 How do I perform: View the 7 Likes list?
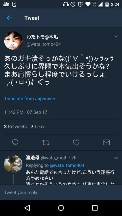38,126
